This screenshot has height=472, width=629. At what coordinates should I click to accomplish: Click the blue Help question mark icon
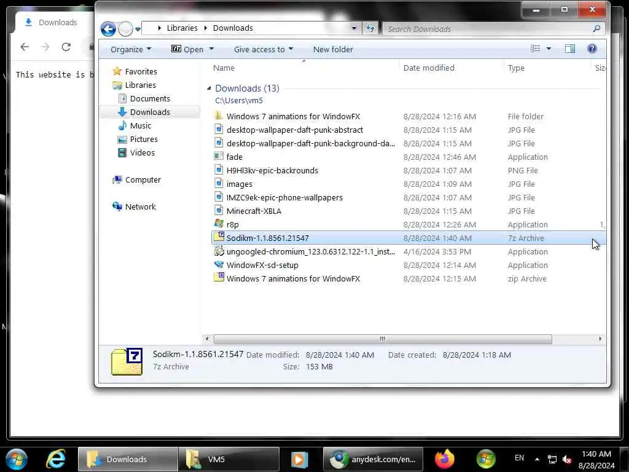pyautogui.click(x=592, y=49)
